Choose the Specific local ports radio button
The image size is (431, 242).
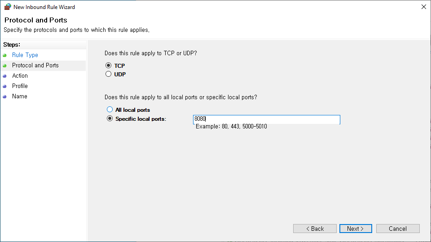[110, 119]
